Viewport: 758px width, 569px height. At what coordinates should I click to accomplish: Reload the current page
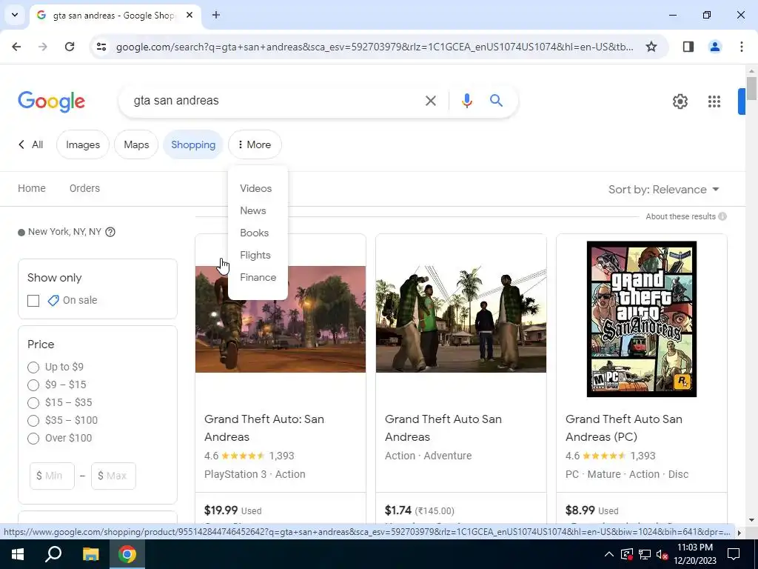70,47
